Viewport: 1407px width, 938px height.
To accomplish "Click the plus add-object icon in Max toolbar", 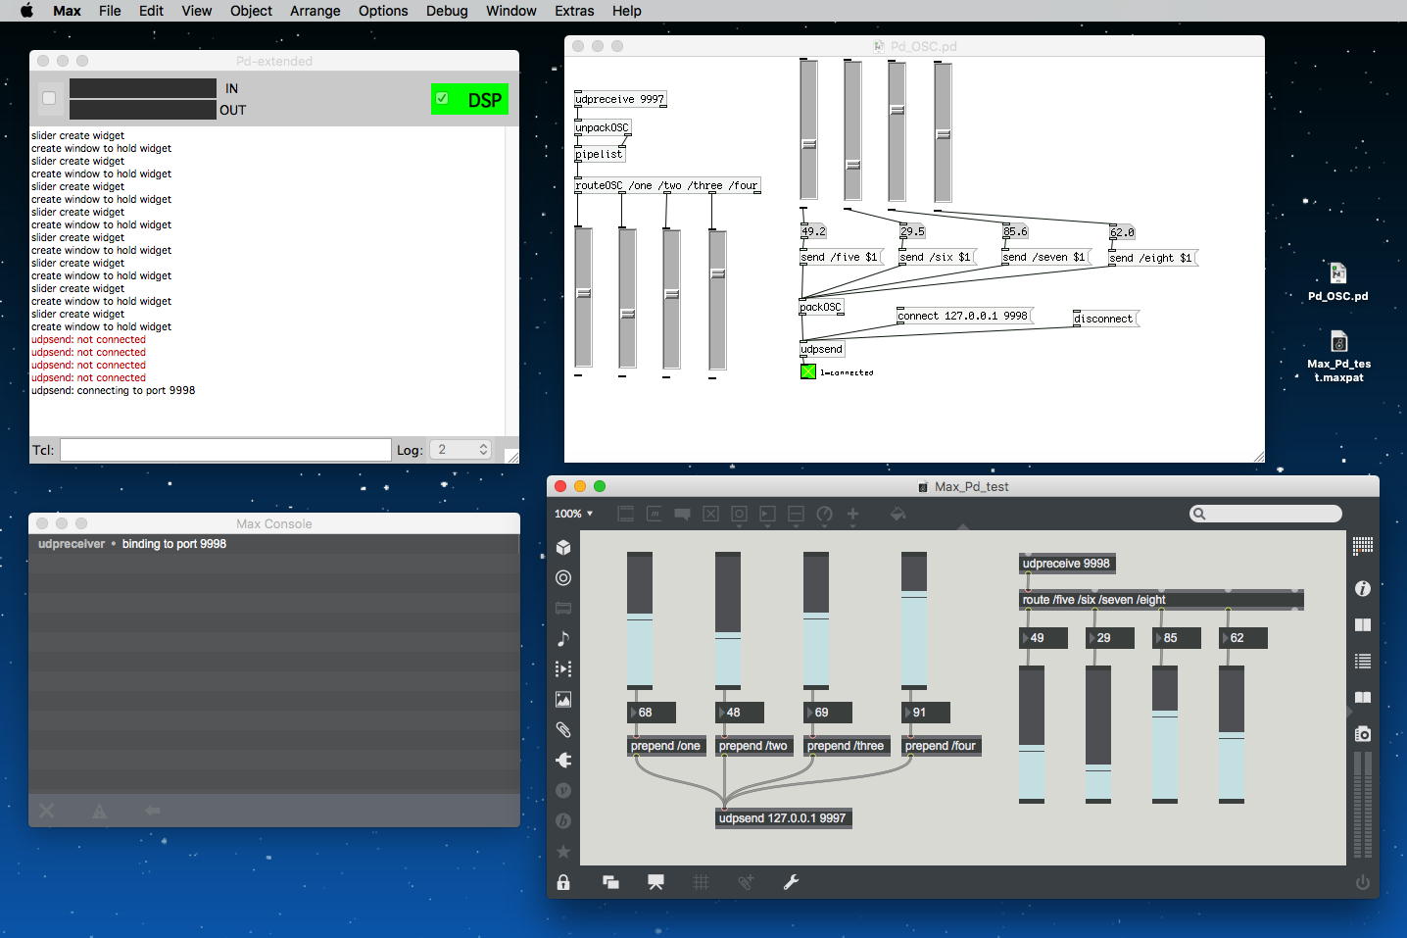I will click(853, 514).
